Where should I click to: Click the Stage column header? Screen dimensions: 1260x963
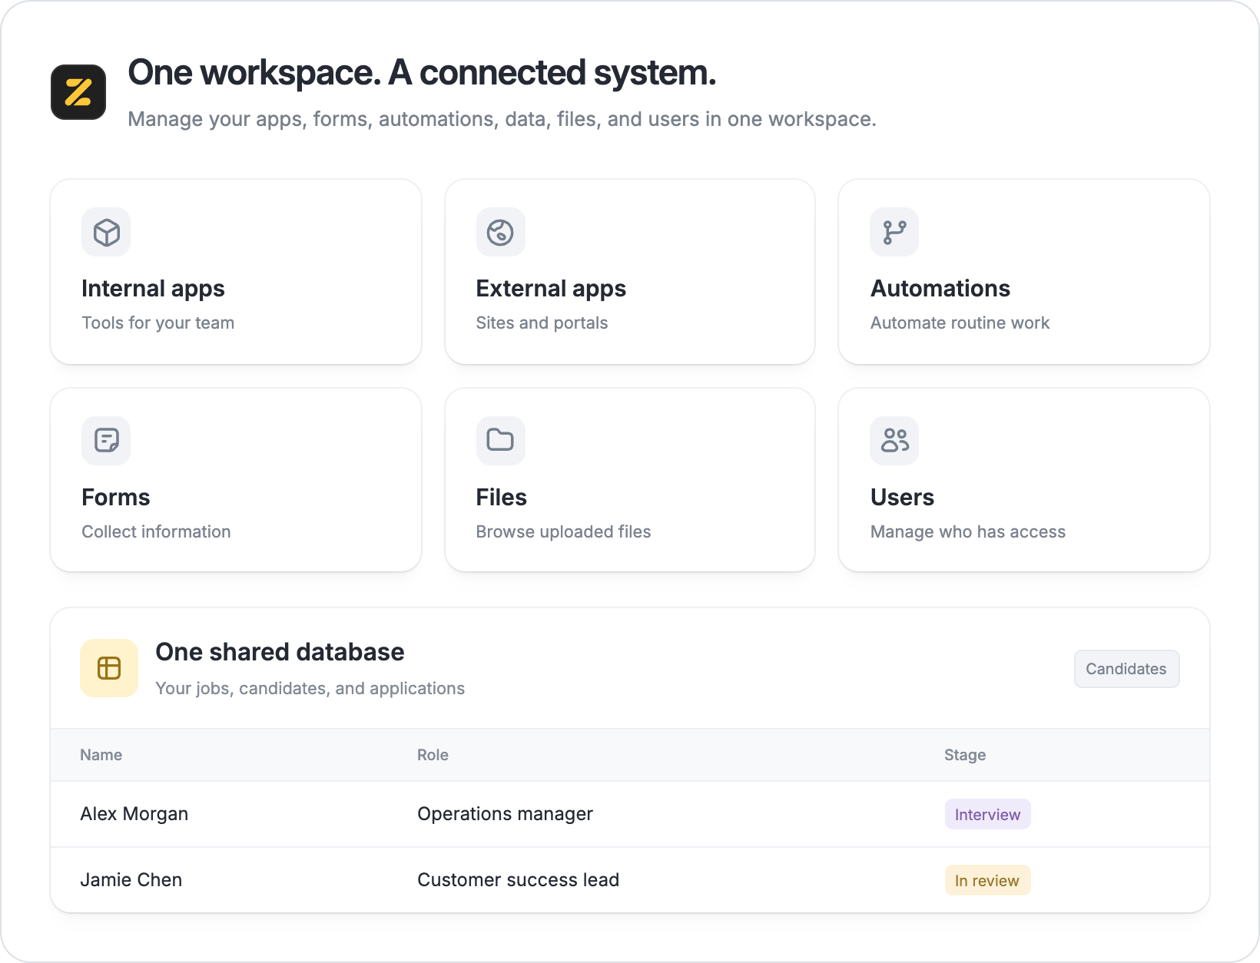(x=965, y=755)
